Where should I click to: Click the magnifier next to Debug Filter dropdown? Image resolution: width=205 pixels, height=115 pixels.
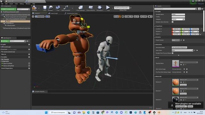pyautogui.click(x=131, y=8)
